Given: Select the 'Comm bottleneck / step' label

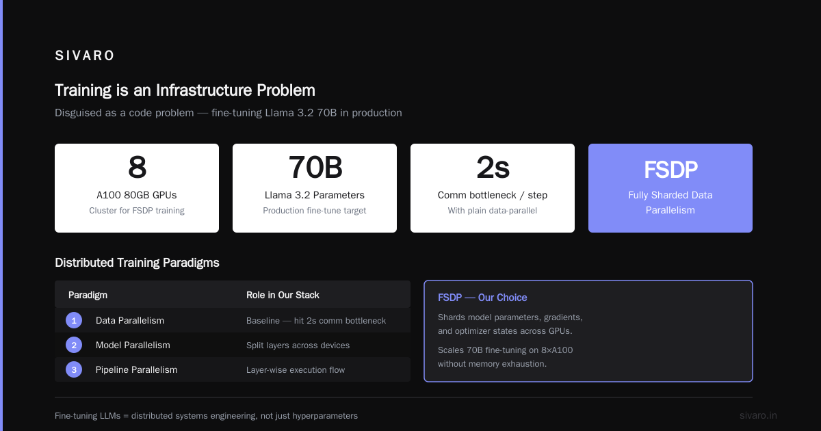Looking at the screenshot, I should coord(493,195).
